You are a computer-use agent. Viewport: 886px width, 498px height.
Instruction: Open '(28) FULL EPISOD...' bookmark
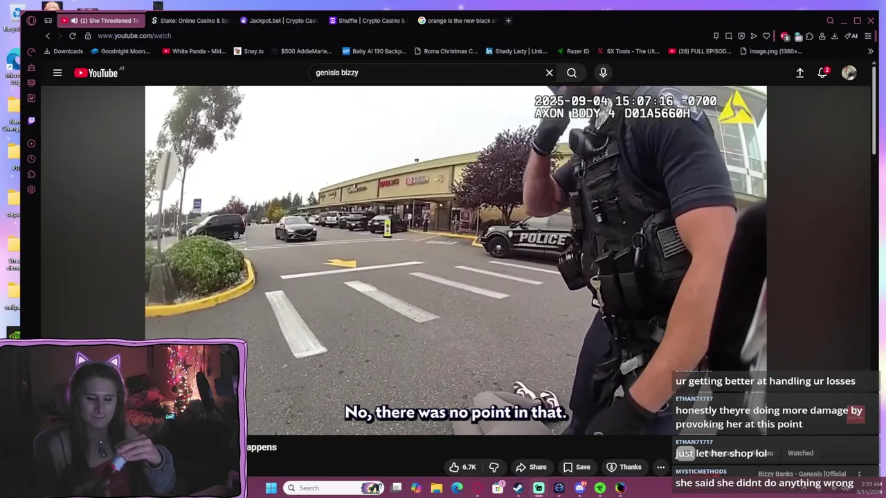point(700,51)
